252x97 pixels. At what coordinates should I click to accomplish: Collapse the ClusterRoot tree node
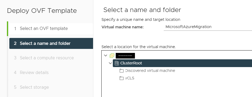click(x=110, y=63)
